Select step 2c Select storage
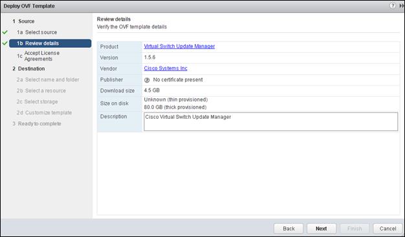 pos(37,101)
